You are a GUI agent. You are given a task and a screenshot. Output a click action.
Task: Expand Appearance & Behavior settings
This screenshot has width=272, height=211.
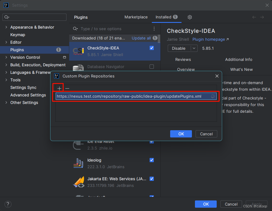[6, 27]
